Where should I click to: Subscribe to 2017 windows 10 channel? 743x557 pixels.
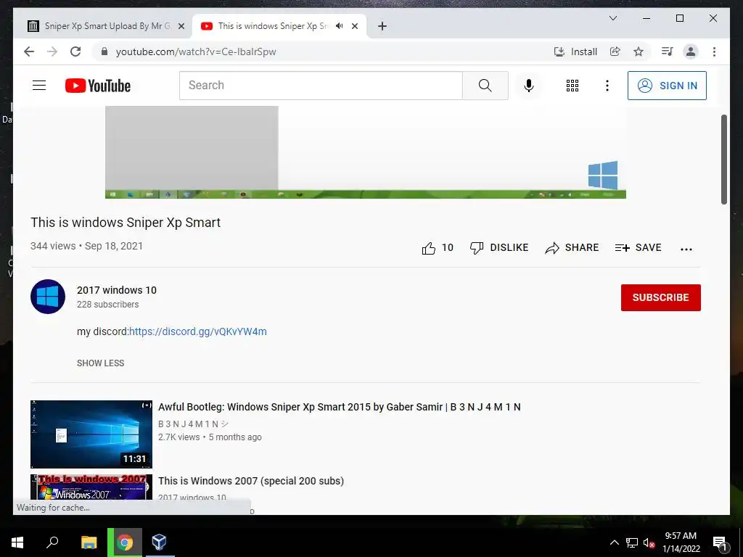pos(660,297)
